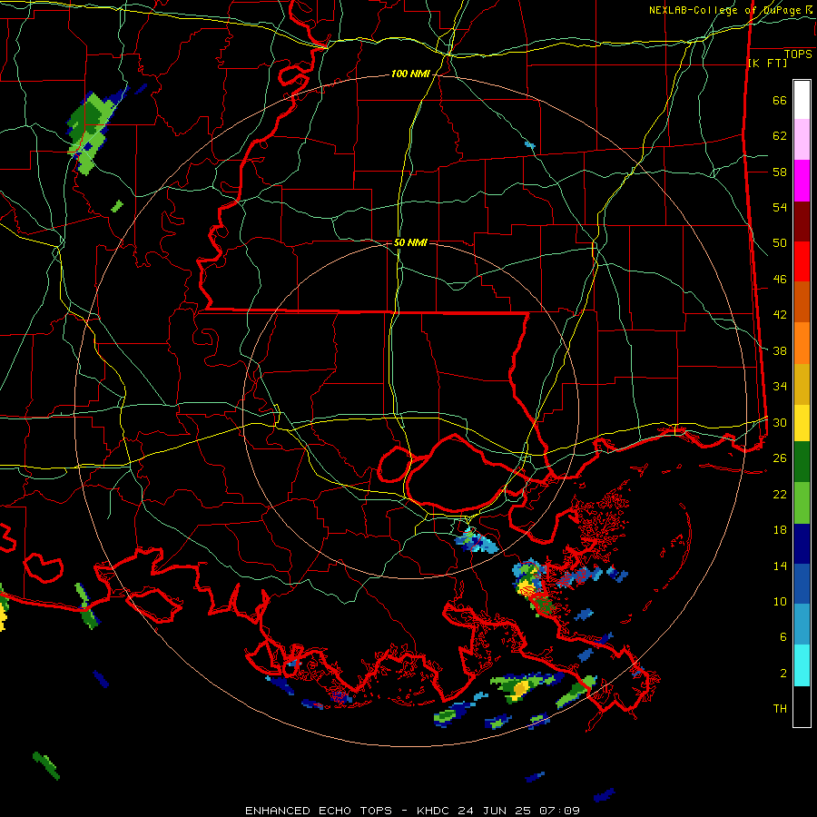Pick the light green legend swatch

click(x=802, y=503)
